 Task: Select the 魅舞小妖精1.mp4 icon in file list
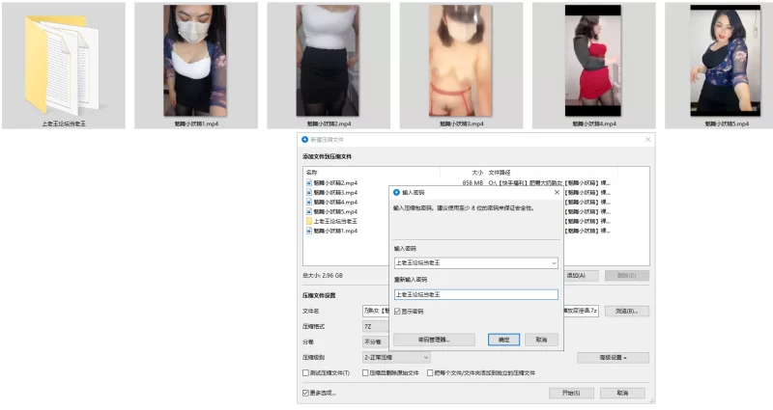[x=309, y=231]
